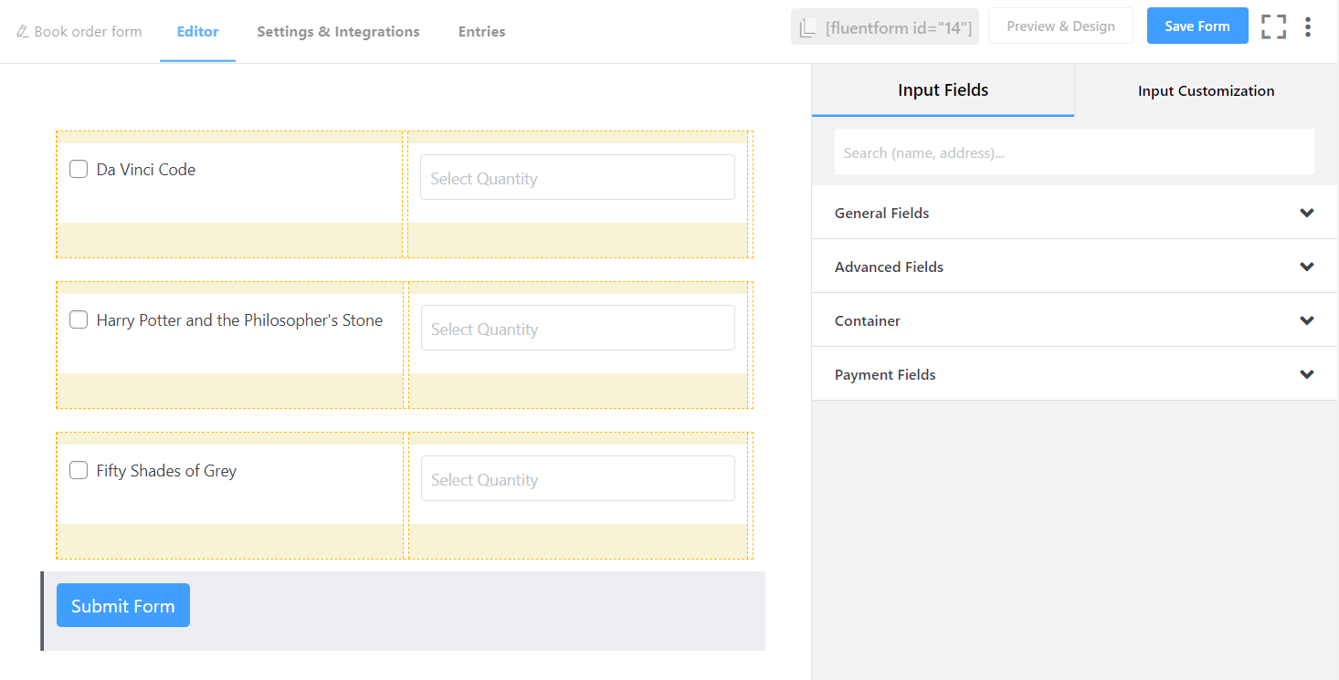Image resolution: width=1339 pixels, height=680 pixels.
Task: Click the Save Form button
Action: coord(1197,26)
